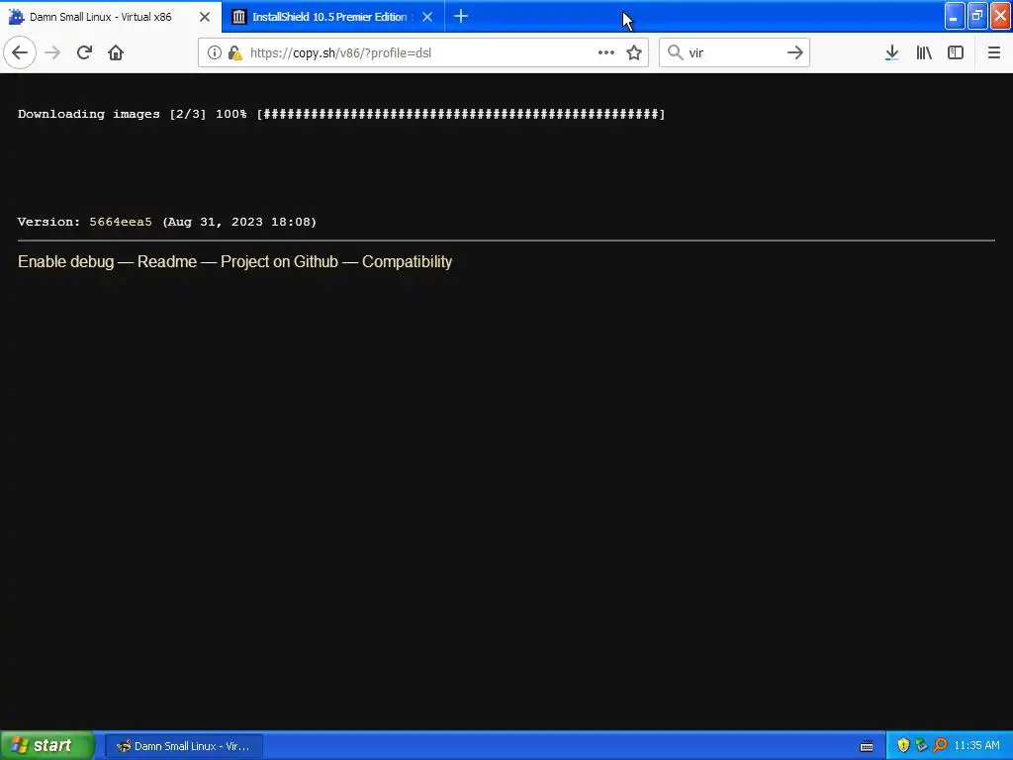Viewport: 1013px width, 760px height.
Task: Show site information icon in address bar
Action: 215,52
